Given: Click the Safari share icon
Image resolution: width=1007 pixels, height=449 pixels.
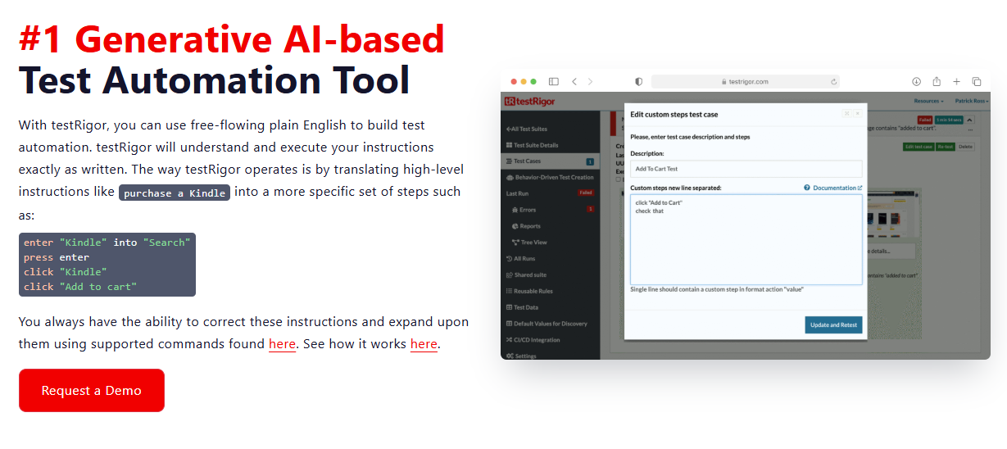Looking at the screenshot, I should tap(937, 82).
